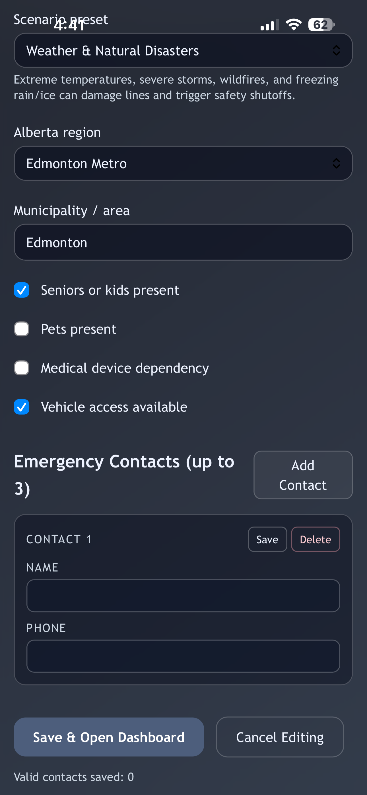The image size is (367, 795).
Task: Click the Scenario preset chevron arrows icon
Action: tap(336, 50)
